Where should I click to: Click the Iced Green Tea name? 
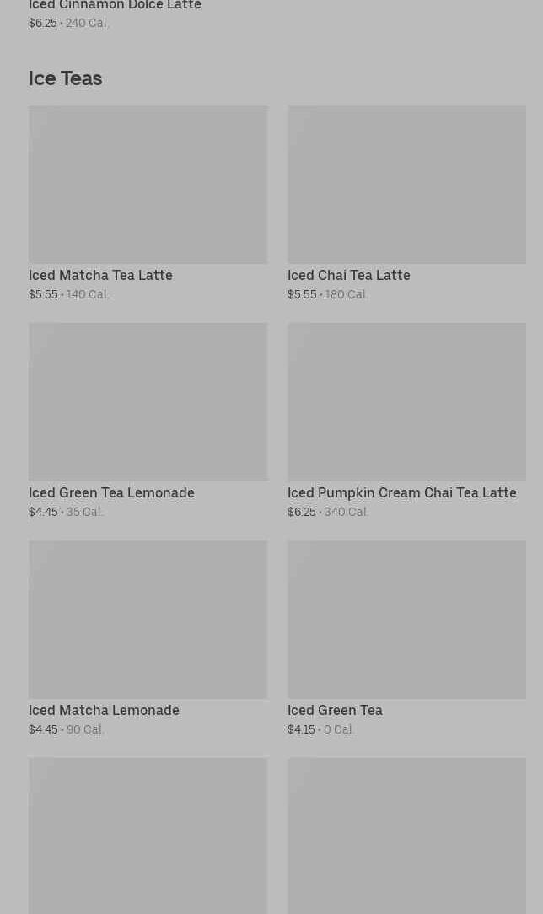point(335,710)
